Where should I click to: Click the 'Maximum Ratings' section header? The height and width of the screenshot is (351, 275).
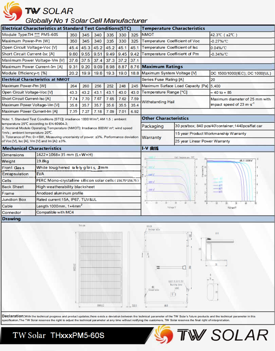click(x=162, y=67)
